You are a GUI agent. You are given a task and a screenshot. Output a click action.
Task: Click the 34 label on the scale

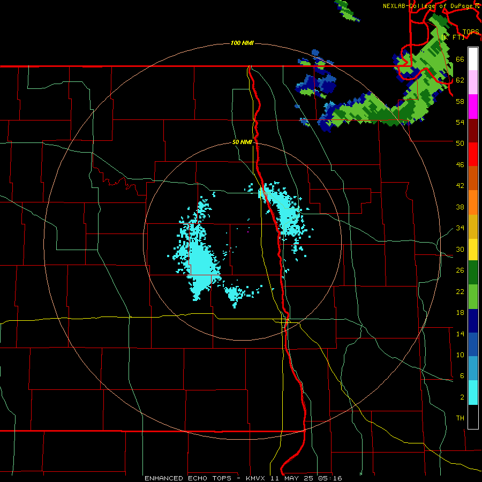click(460, 228)
